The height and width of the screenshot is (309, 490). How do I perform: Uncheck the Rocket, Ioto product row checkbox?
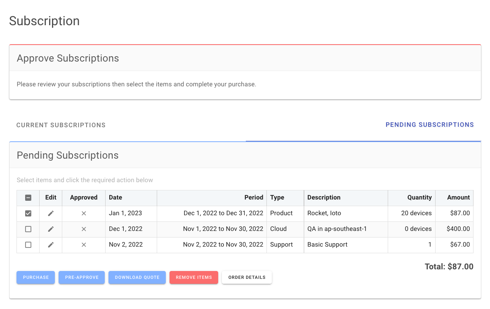click(28, 213)
